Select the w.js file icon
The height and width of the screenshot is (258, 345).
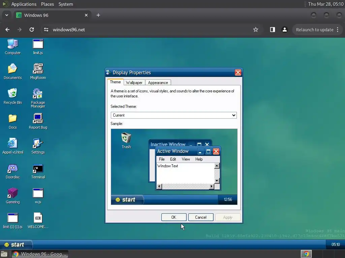click(x=38, y=196)
